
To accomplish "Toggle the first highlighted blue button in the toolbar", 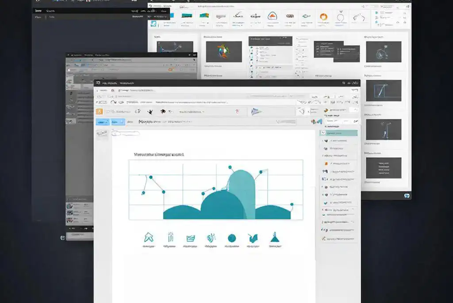I will (x=103, y=122).
